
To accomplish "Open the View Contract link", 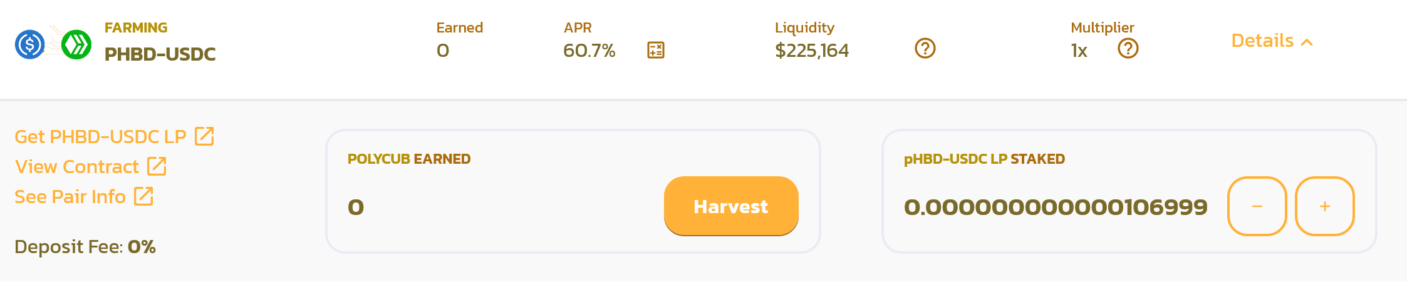I will click(77, 167).
